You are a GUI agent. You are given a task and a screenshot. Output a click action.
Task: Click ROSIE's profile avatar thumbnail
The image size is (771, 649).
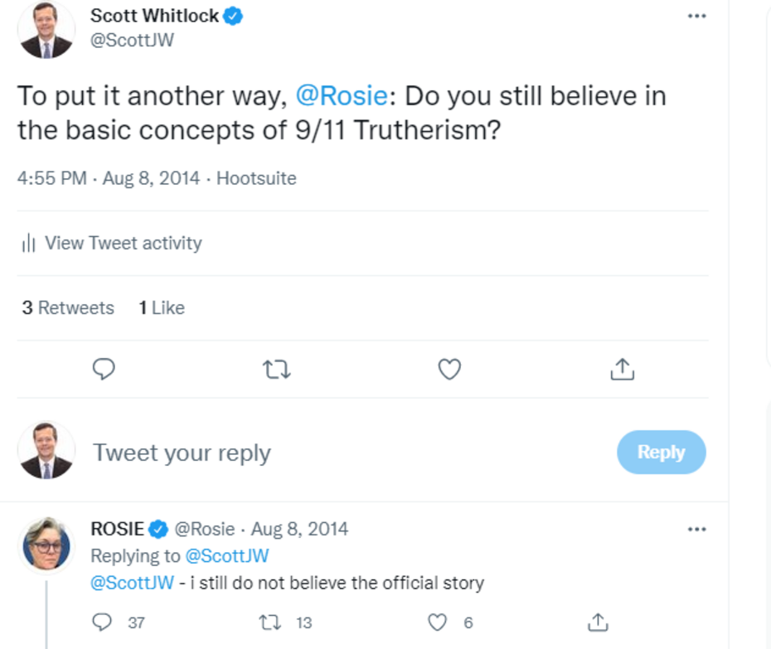(x=46, y=544)
